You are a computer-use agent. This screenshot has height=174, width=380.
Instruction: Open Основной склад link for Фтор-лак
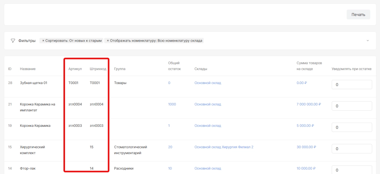(x=207, y=168)
